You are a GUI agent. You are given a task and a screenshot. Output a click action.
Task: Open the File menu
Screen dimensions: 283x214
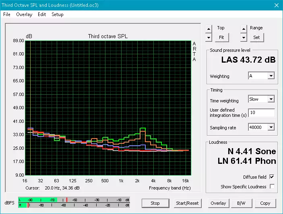click(x=7, y=14)
